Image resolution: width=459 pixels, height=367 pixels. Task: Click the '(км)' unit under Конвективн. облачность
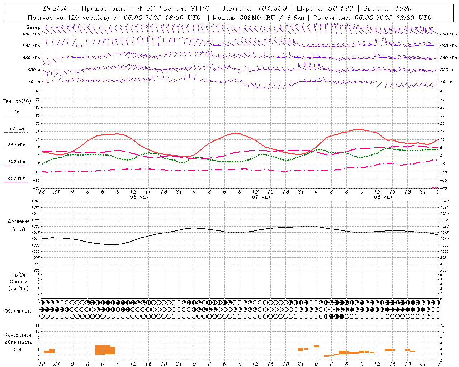point(19,349)
